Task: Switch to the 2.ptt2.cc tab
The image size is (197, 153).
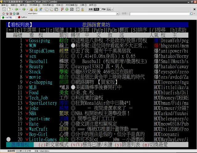Action: 24,18
